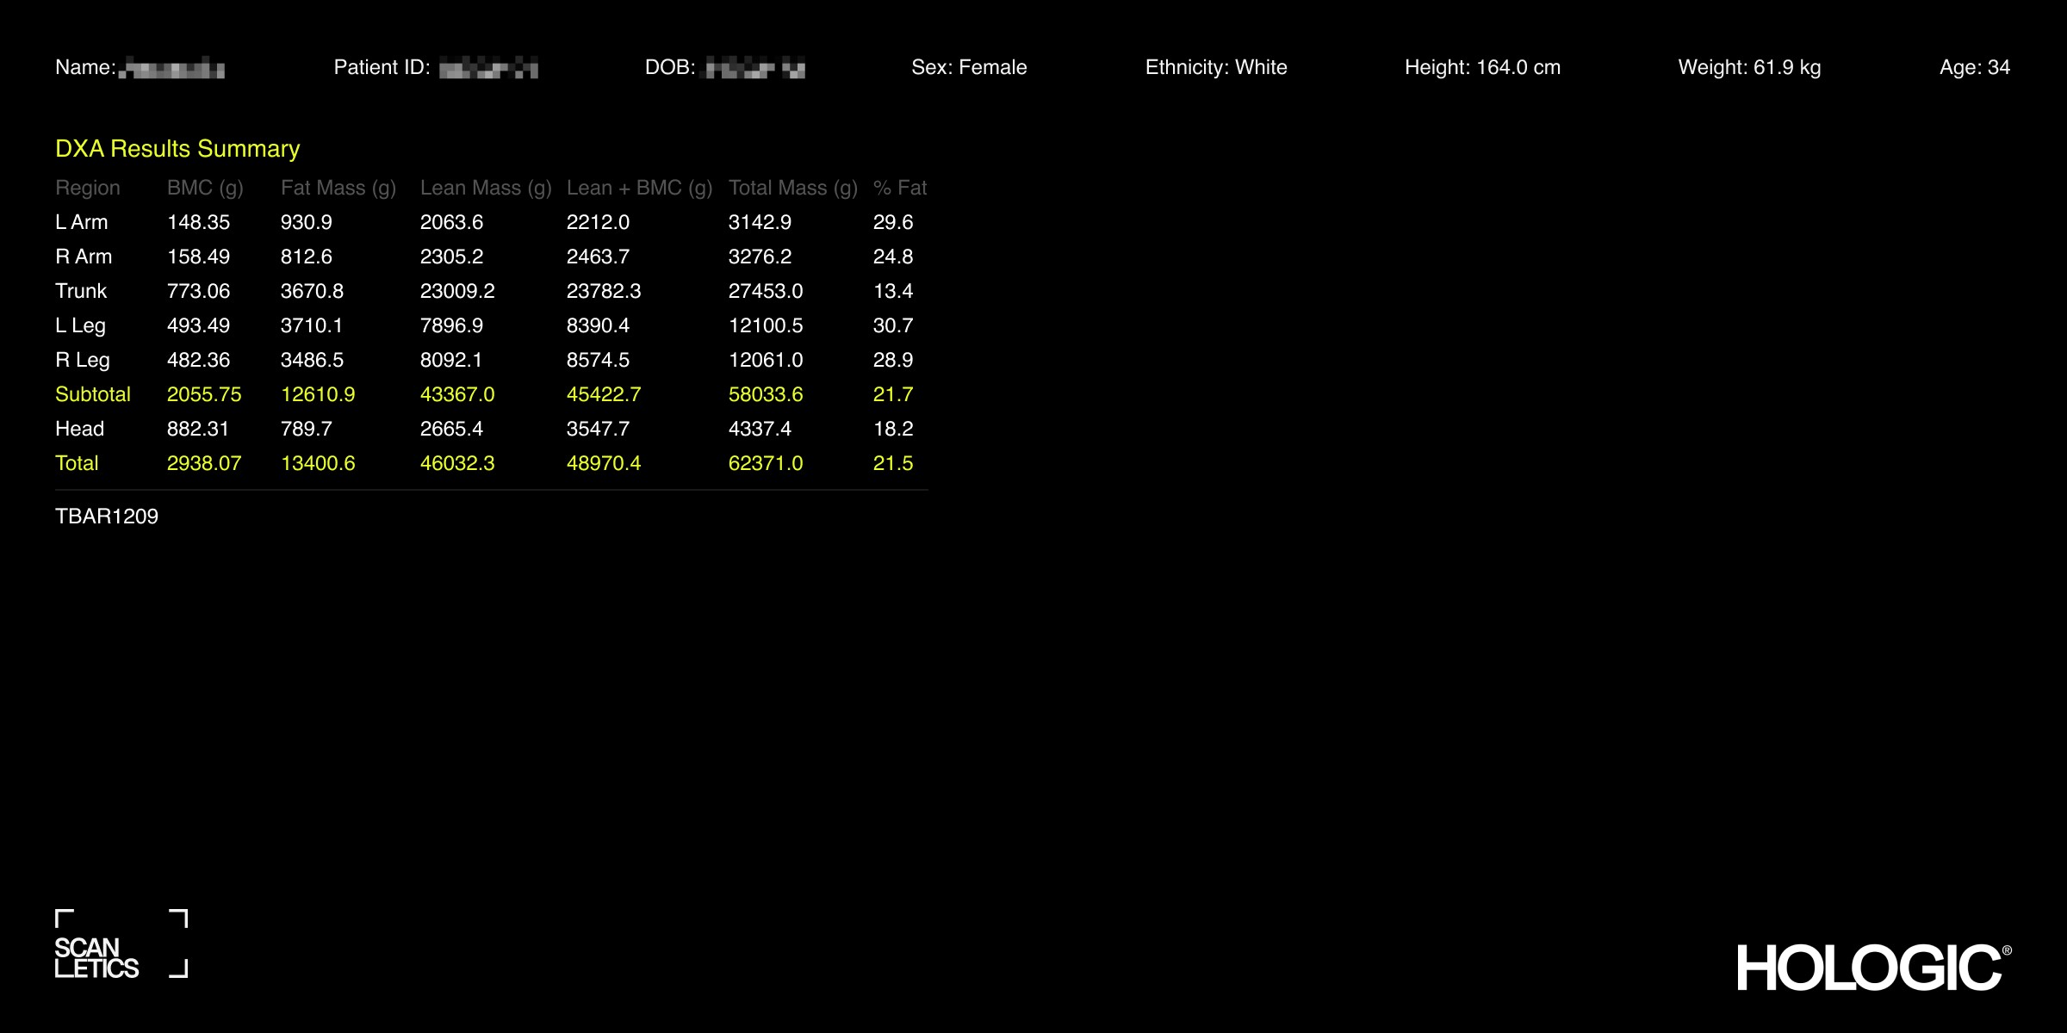Click the Head row label

tap(79, 429)
